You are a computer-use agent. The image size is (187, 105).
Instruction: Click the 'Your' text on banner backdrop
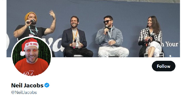click(x=171, y=44)
